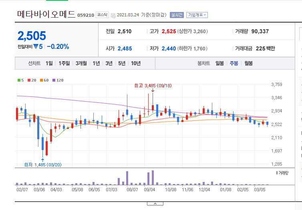Click the 시가 2,485 value
This screenshot has height=210, width=302.
pos(125,48)
